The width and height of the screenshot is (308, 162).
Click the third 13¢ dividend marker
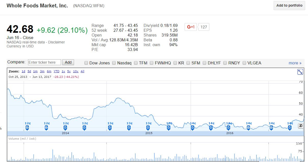pyautogui.click(x=148, y=128)
